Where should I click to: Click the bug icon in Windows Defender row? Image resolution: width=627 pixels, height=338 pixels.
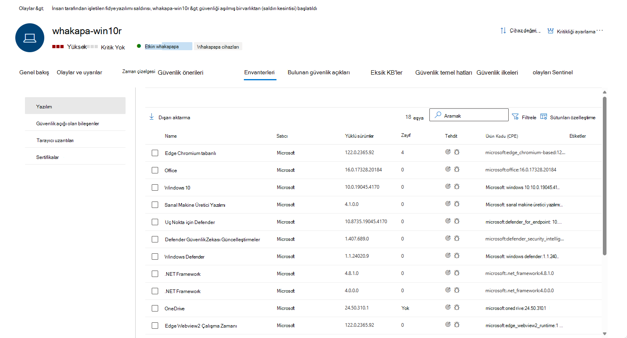[x=457, y=255]
